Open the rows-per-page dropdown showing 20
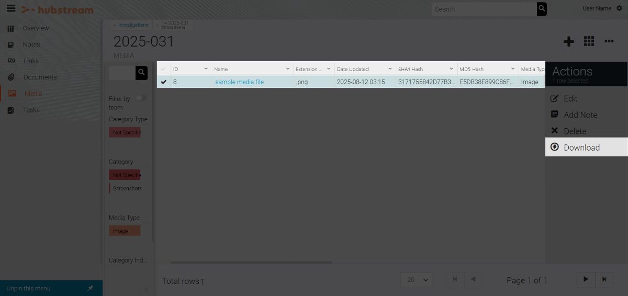628x296 pixels. click(416, 280)
